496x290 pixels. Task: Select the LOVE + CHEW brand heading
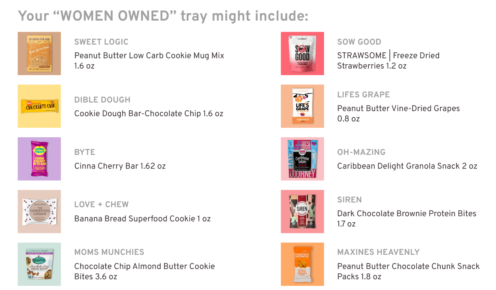[101, 205]
